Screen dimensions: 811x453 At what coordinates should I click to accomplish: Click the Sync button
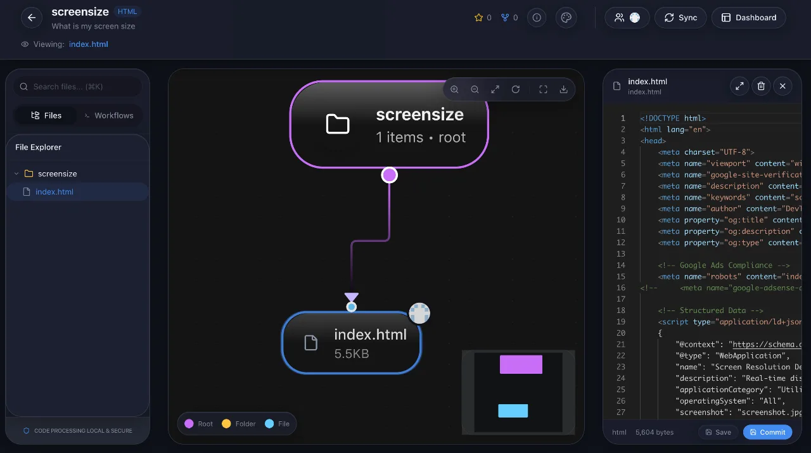pos(680,18)
